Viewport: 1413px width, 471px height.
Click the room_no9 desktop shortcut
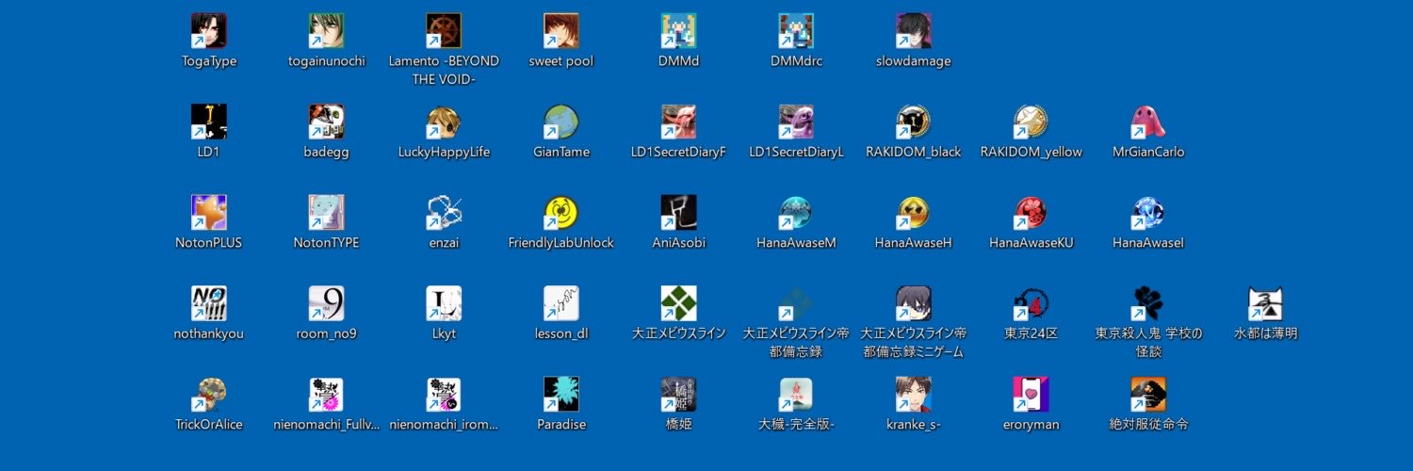(327, 303)
